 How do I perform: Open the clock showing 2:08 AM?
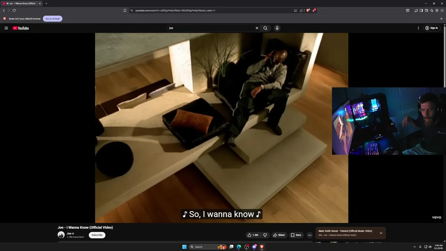click(438, 247)
